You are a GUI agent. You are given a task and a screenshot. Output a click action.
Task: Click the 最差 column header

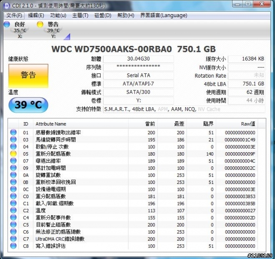172,124
